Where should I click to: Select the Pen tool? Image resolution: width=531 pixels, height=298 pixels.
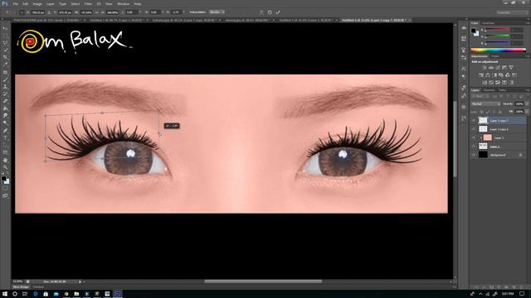click(x=5, y=131)
